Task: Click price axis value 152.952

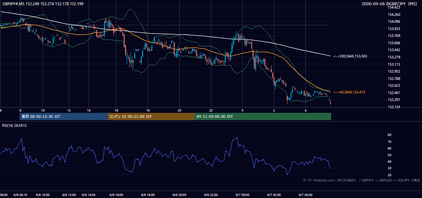Action: point(394,71)
